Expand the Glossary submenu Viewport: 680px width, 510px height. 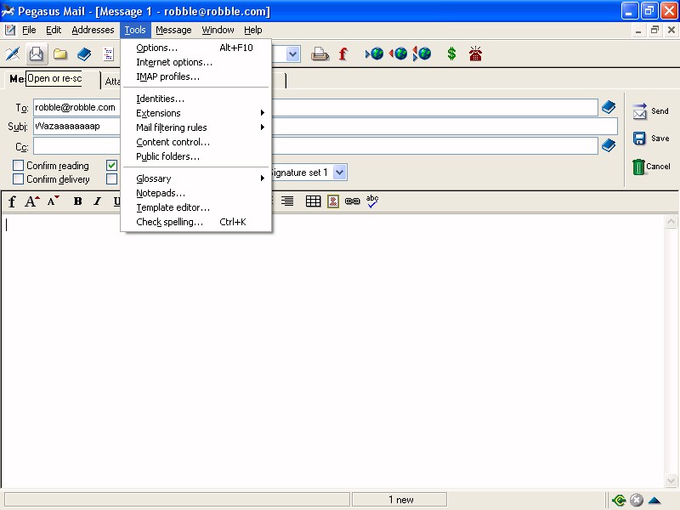197,178
